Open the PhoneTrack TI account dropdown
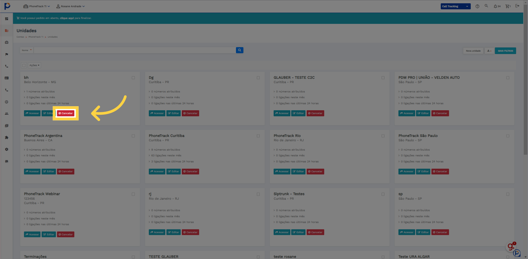528x259 pixels. 37,6
